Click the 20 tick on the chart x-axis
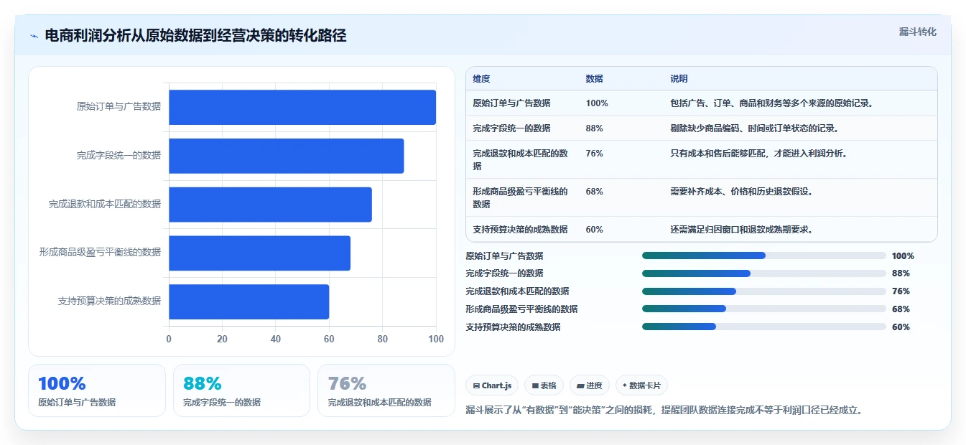The width and height of the screenshot is (966, 445). (x=223, y=339)
